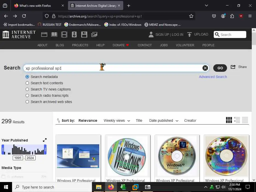Click the GO search button
This screenshot has height=192, width=256.
(220, 68)
